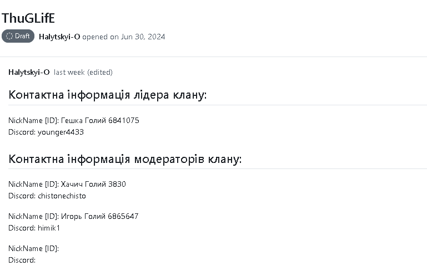Image resolution: width=427 pixels, height=271 pixels.
Task: Click the ThuGLifE pull request title
Action: pyautogui.click(x=28, y=18)
